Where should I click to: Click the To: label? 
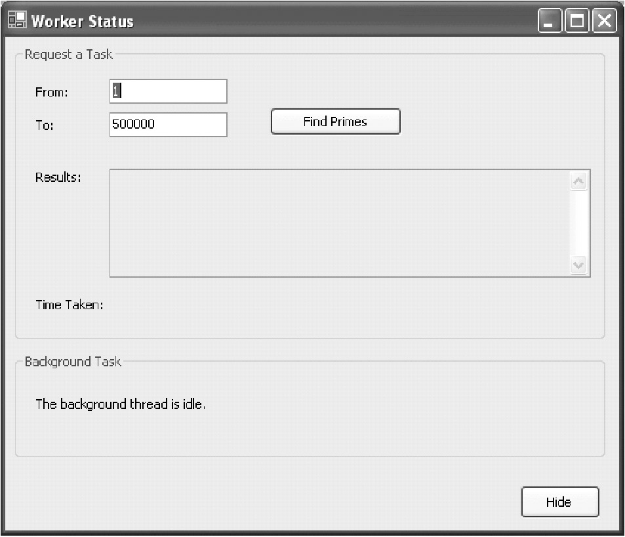45,125
